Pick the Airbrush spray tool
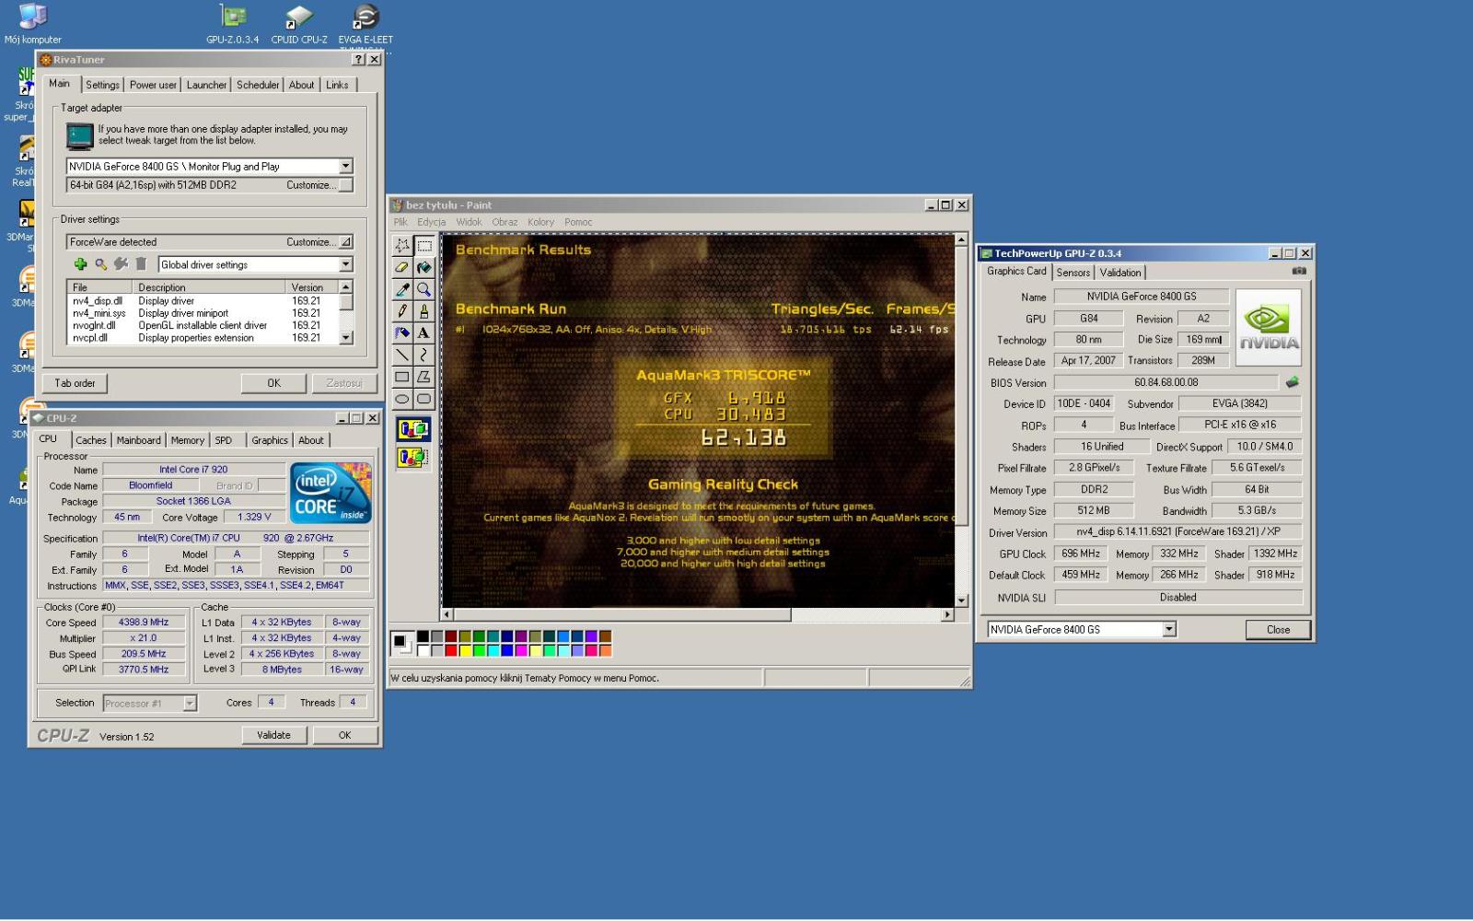Screen dimensions: 1473x921 (x=402, y=332)
